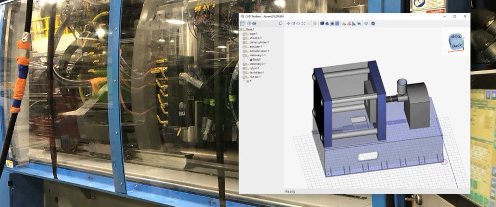The height and width of the screenshot is (207, 496).
Task: Click the clamp cylinder-1 item
Action: pos(259,42)
